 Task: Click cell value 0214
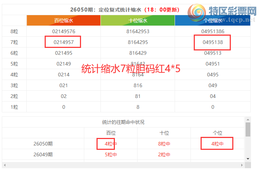pos(64,75)
